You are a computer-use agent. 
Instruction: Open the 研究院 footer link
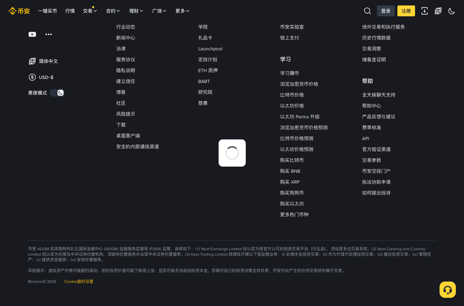tap(205, 92)
